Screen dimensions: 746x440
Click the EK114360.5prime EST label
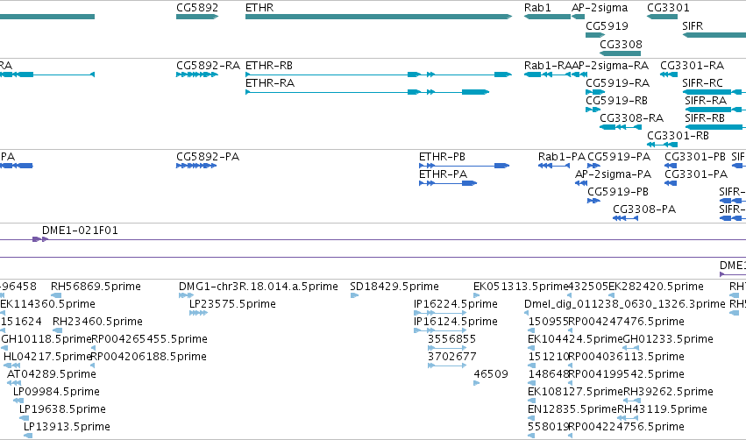coord(47,304)
